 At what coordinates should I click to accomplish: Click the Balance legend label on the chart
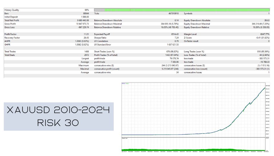[123, 83]
